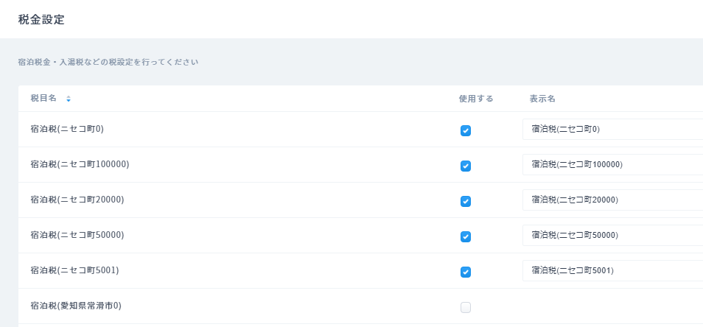Click the 使用する column header
703x327 pixels.
[x=475, y=99]
